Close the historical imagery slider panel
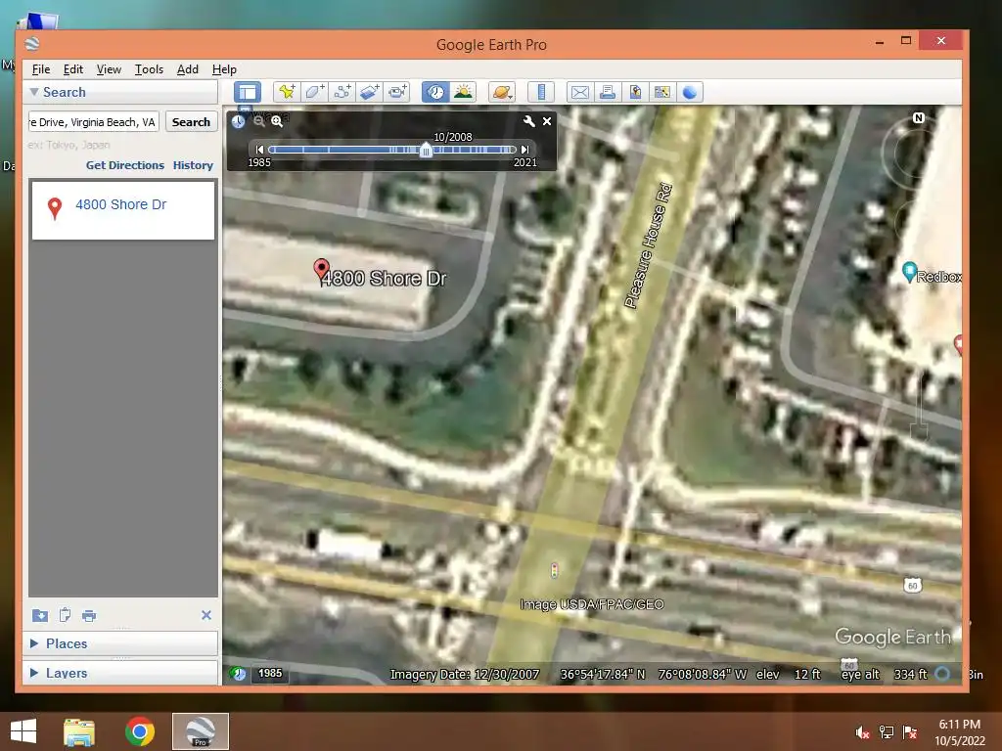Image resolution: width=1002 pixels, height=751 pixels. tap(547, 120)
